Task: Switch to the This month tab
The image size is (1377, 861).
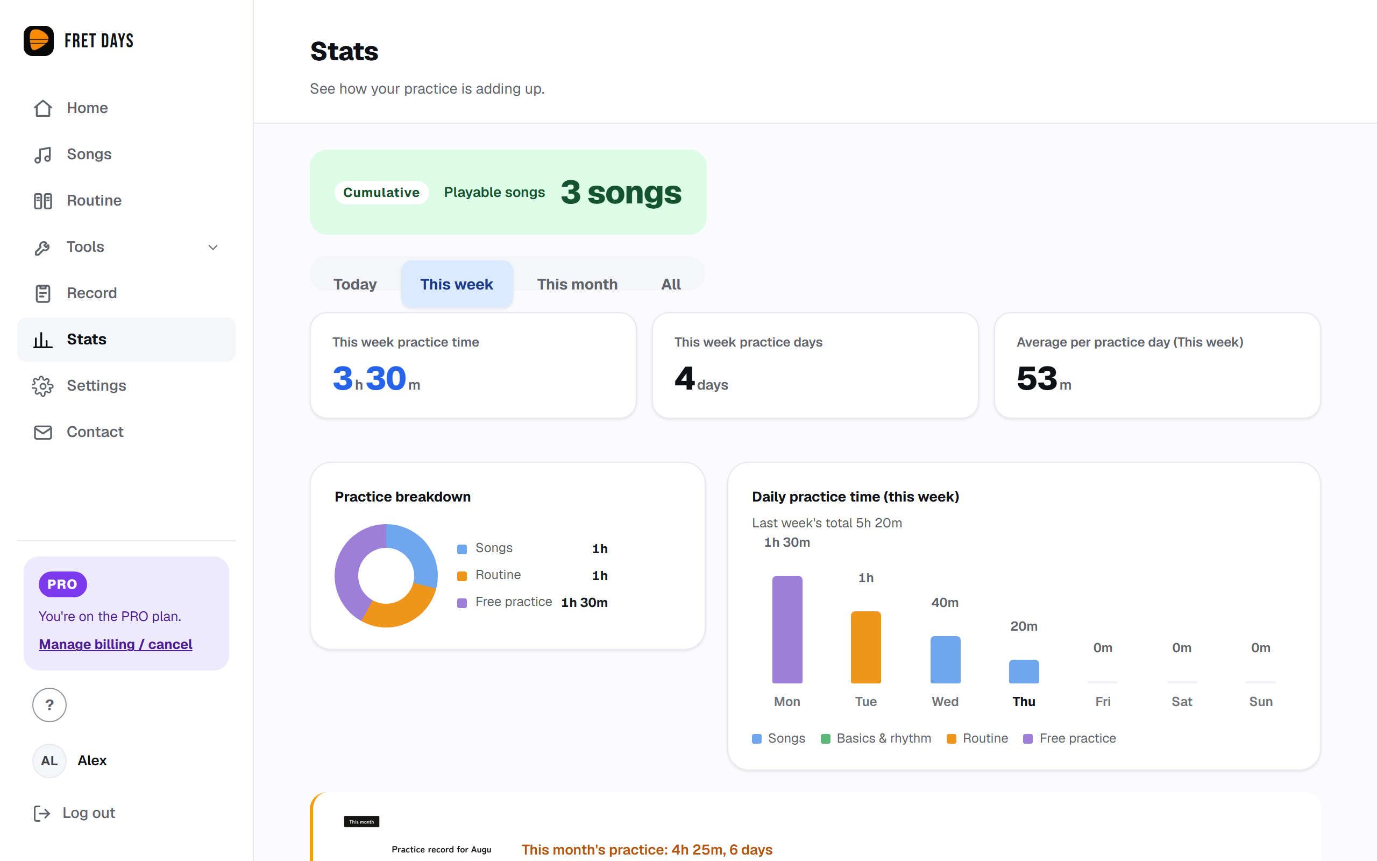Action: (578, 284)
